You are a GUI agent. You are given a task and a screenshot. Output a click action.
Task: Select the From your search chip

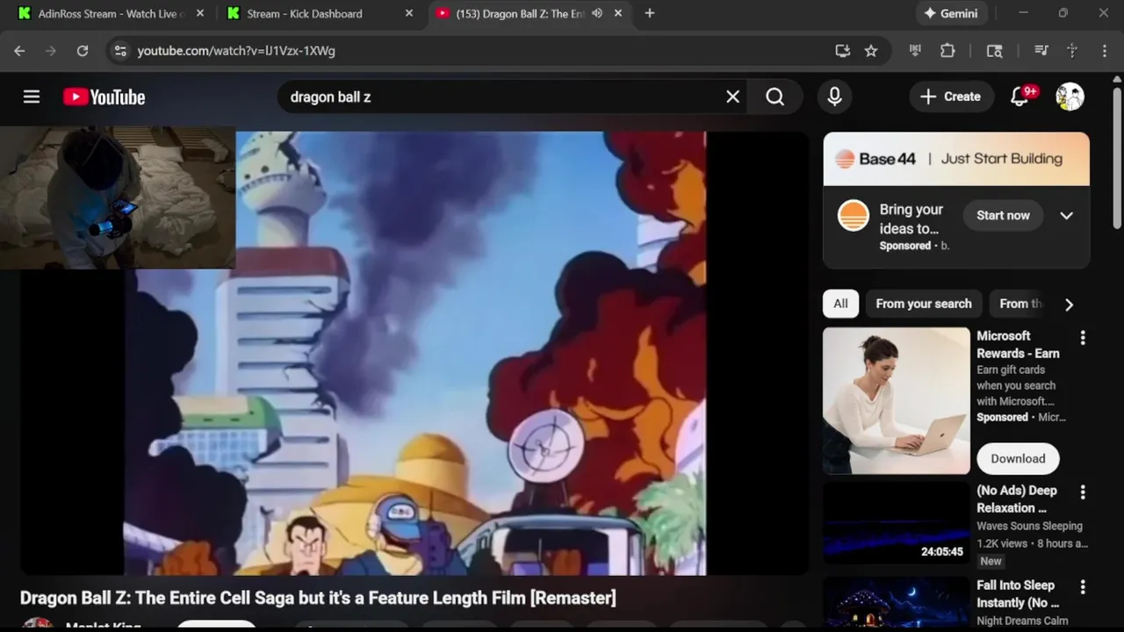[x=924, y=304]
